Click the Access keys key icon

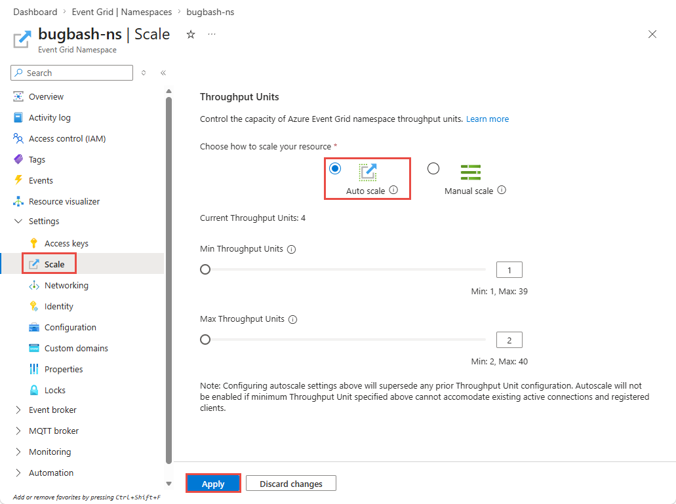tap(34, 243)
